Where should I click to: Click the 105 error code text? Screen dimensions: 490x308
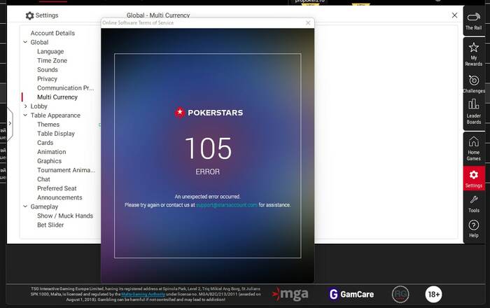[x=208, y=148]
